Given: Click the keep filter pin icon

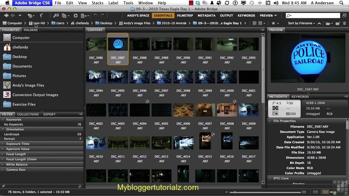Looking at the screenshot, I should [x=3, y=186].
